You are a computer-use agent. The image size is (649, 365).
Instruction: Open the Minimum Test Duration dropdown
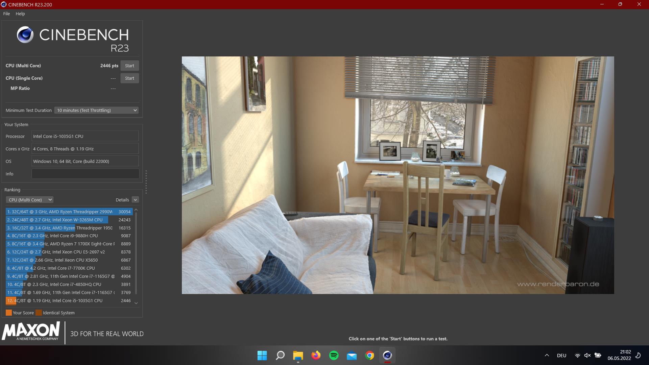(97, 110)
